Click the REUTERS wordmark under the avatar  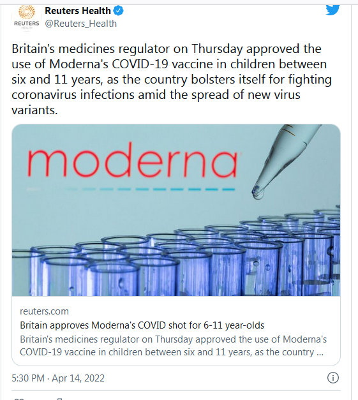(27, 24)
